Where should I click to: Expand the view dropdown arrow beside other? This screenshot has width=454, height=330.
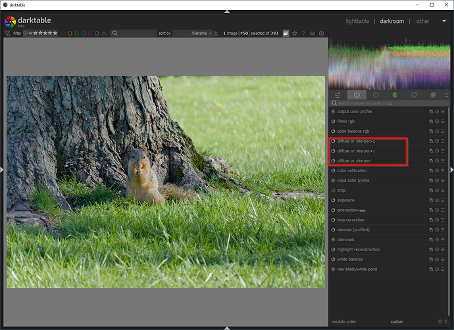[444, 21]
